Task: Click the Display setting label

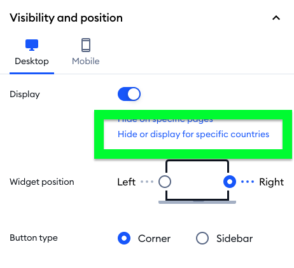Action: [x=25, y=94]
